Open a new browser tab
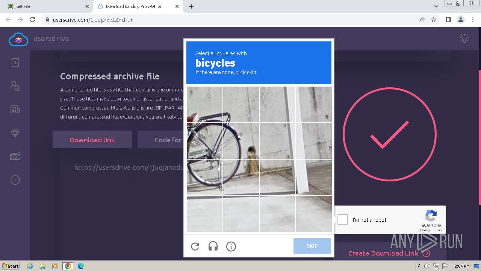The height and width of the screenshot is (271, 481). point(191,6)
